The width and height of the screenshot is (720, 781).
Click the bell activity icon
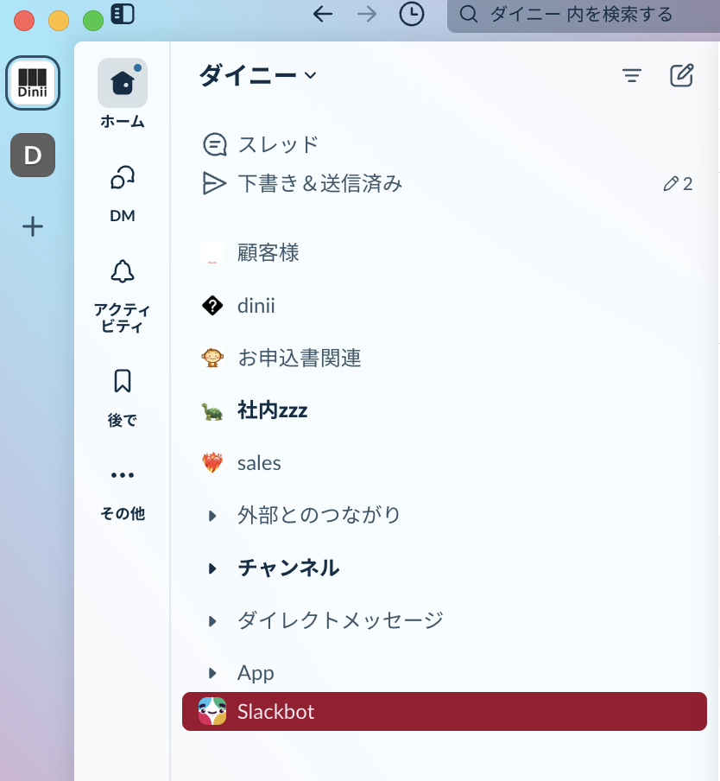tap(123, 271)
